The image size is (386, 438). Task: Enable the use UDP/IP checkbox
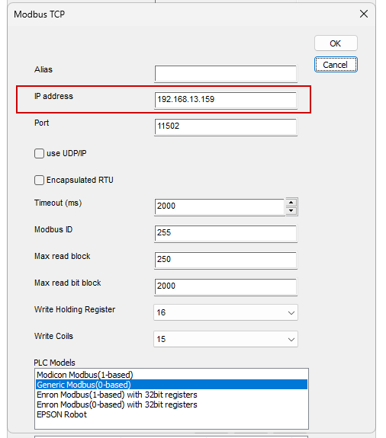click(39, 153)
